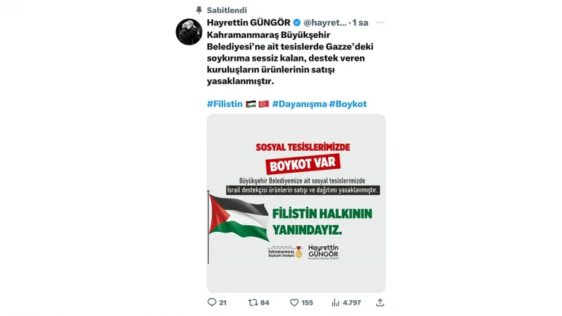The width and height of the screenshot is (562, 316).
Task: Click the share upload icon
Action: tap(380, 302)
